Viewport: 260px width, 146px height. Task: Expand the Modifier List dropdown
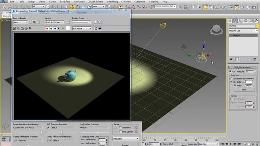tap(243, 31)
